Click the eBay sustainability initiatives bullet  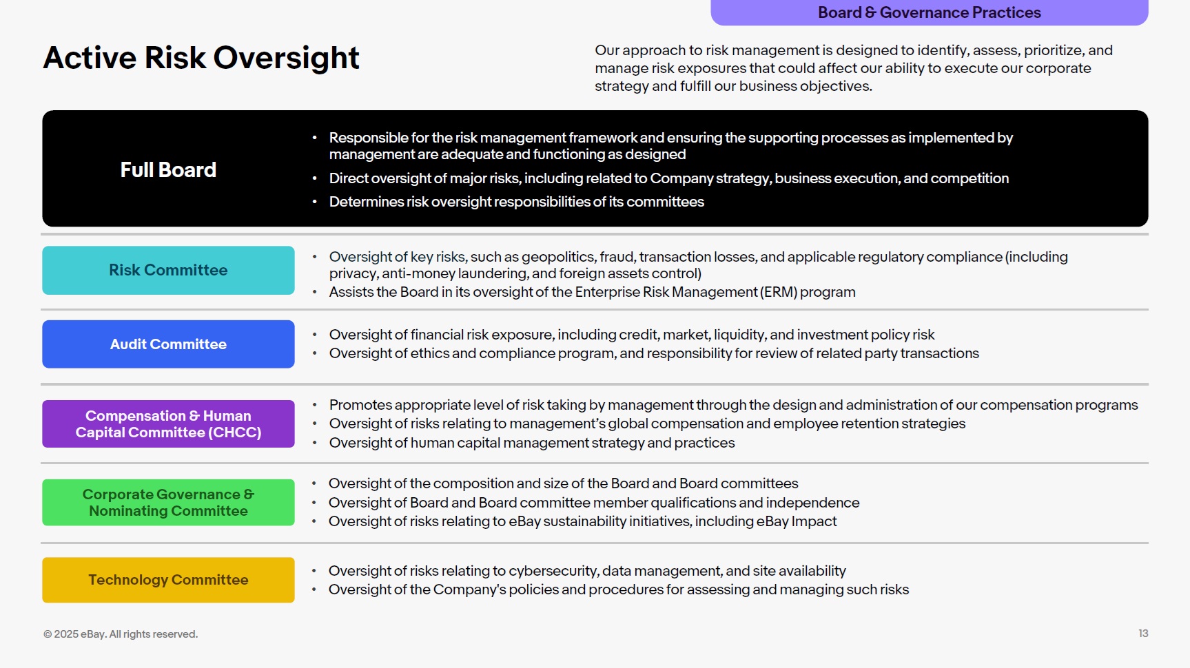(x=582, y=521)
